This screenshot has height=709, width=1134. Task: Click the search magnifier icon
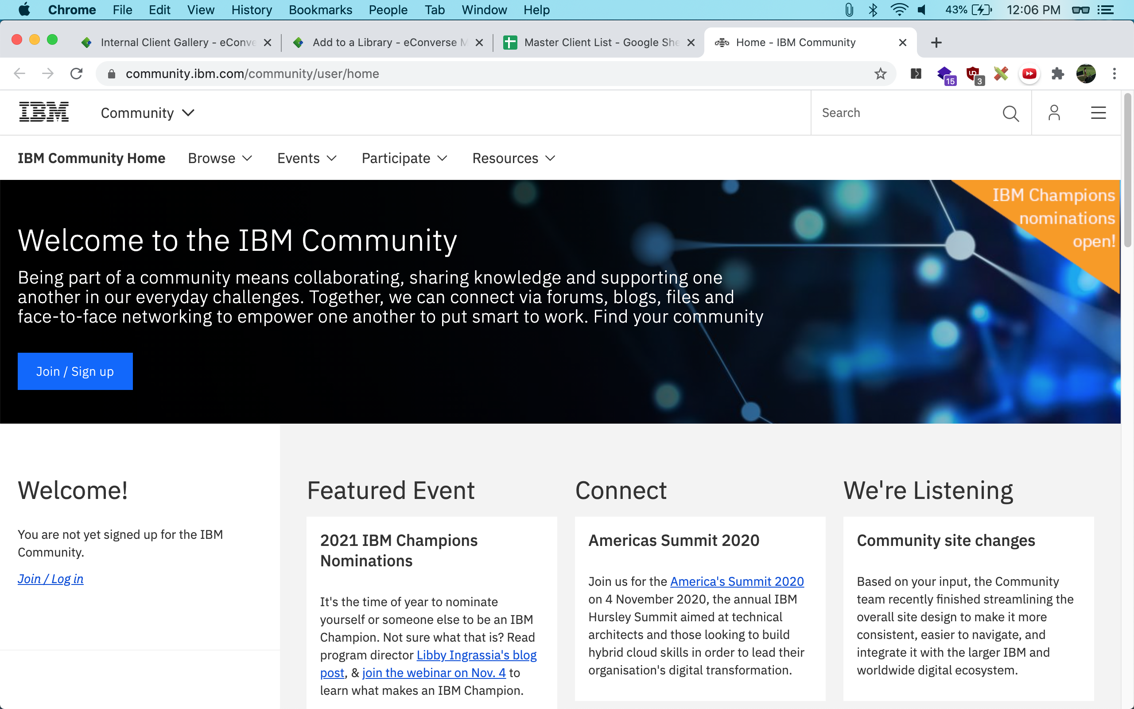coord(1010,113)
